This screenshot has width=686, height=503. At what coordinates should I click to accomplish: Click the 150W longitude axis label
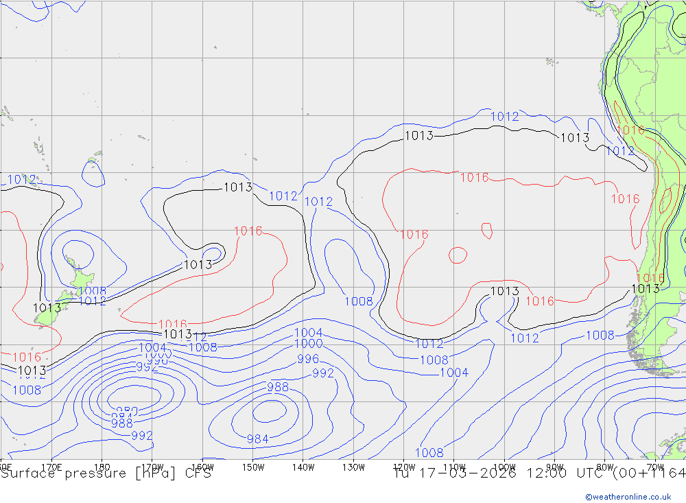(253, 467)
